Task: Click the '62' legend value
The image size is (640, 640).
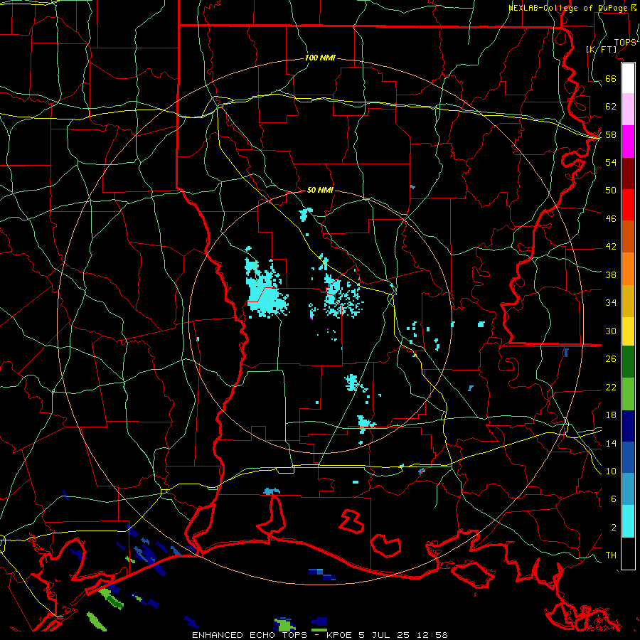Action: point(611,106)
